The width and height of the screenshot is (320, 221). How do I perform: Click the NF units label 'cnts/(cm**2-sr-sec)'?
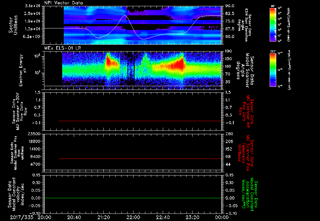(288, 25)
